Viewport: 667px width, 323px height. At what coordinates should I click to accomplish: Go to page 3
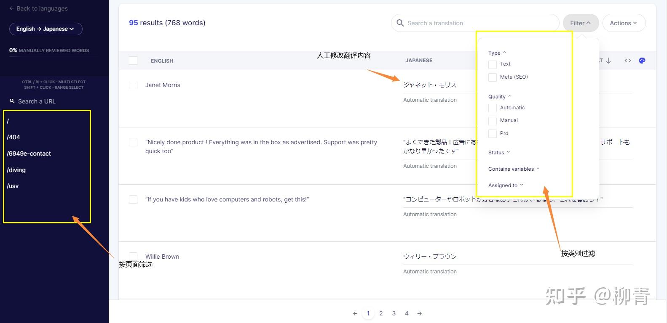pyautogui.click(x=394, y=313)
